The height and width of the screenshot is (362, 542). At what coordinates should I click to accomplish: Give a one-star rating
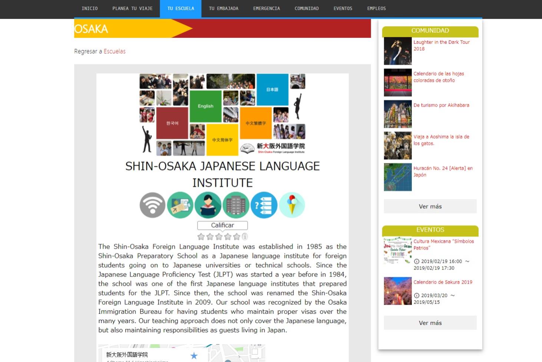pyautogui.click(x=201, y=236)
